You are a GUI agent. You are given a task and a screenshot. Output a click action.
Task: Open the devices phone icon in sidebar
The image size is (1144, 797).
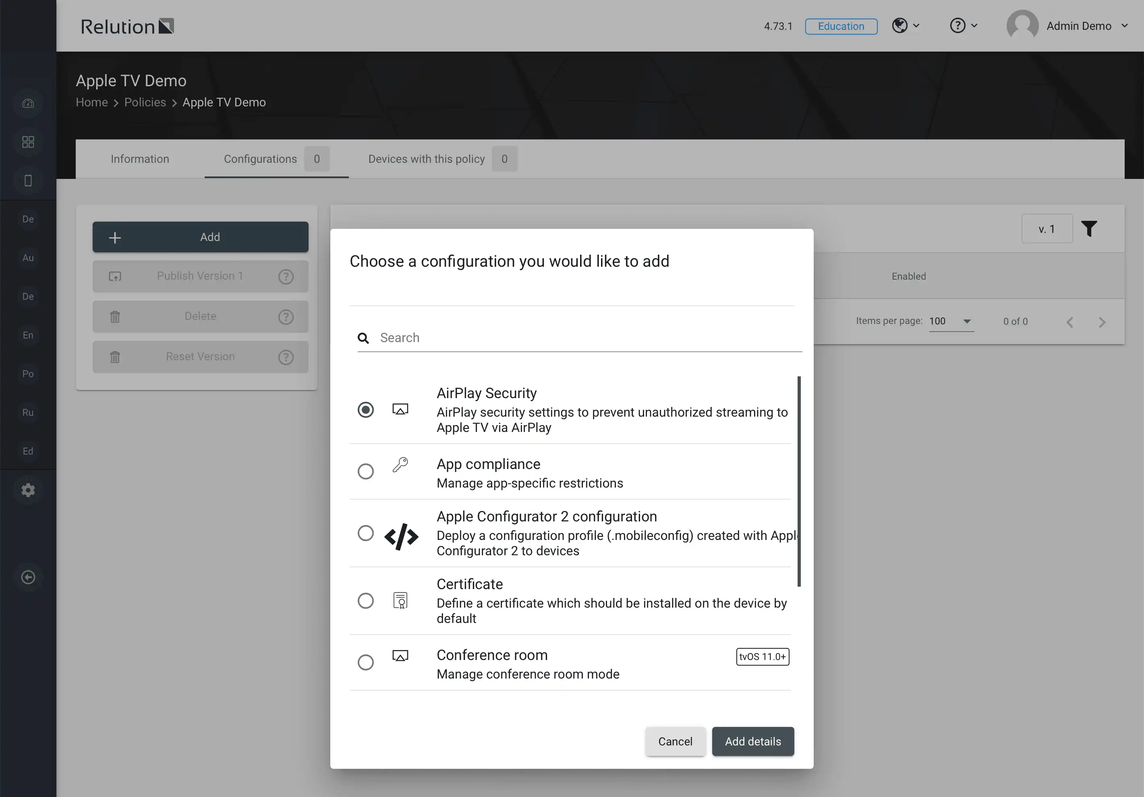[29, 181]
